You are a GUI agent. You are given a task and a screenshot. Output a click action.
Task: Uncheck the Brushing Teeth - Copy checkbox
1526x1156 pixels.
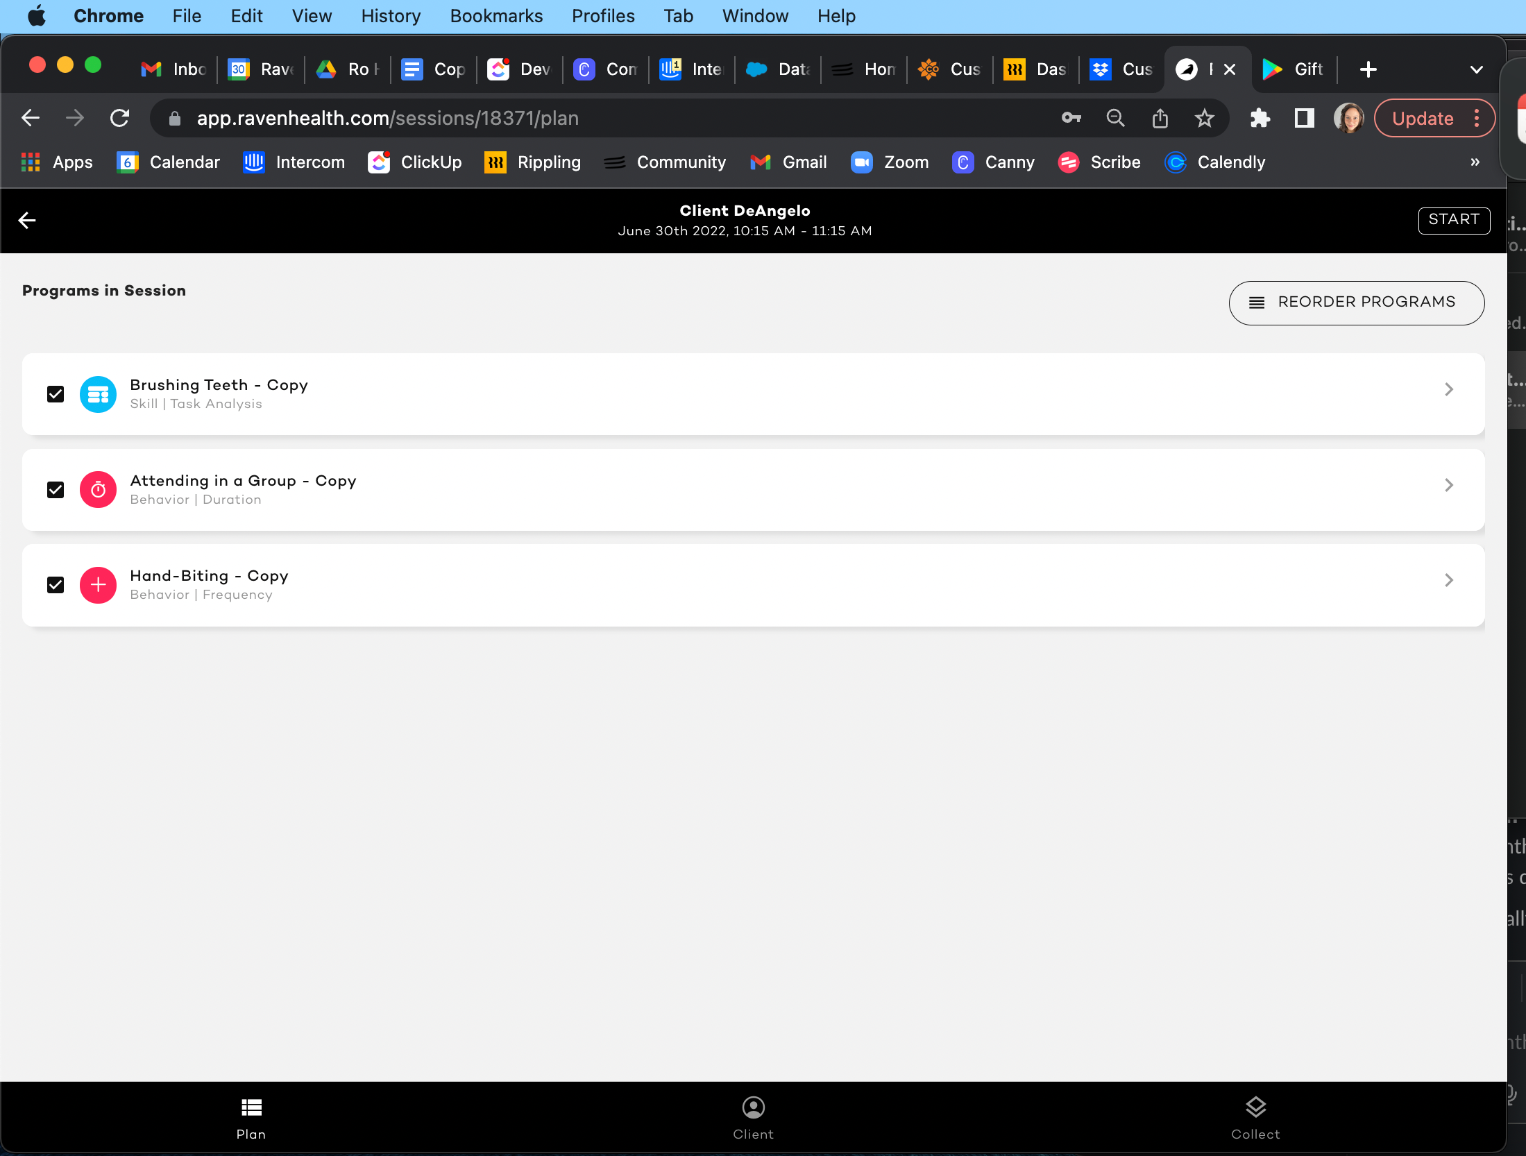56,394
